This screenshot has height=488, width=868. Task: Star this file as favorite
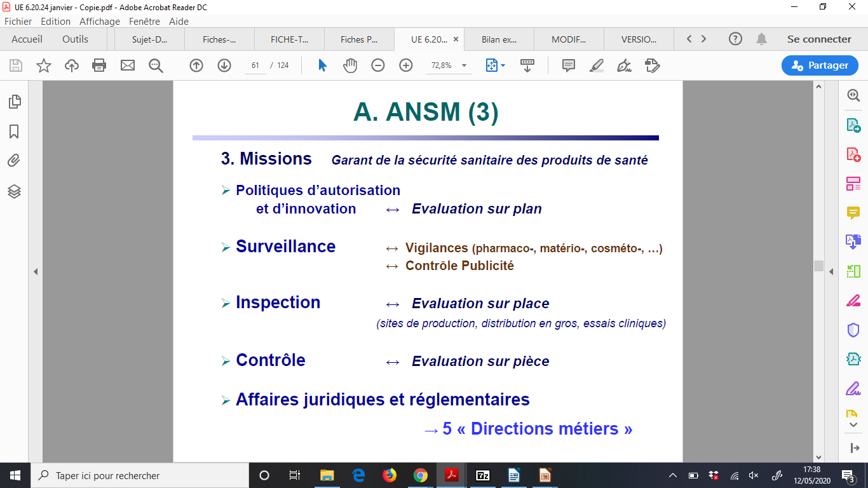coord(44,65)
